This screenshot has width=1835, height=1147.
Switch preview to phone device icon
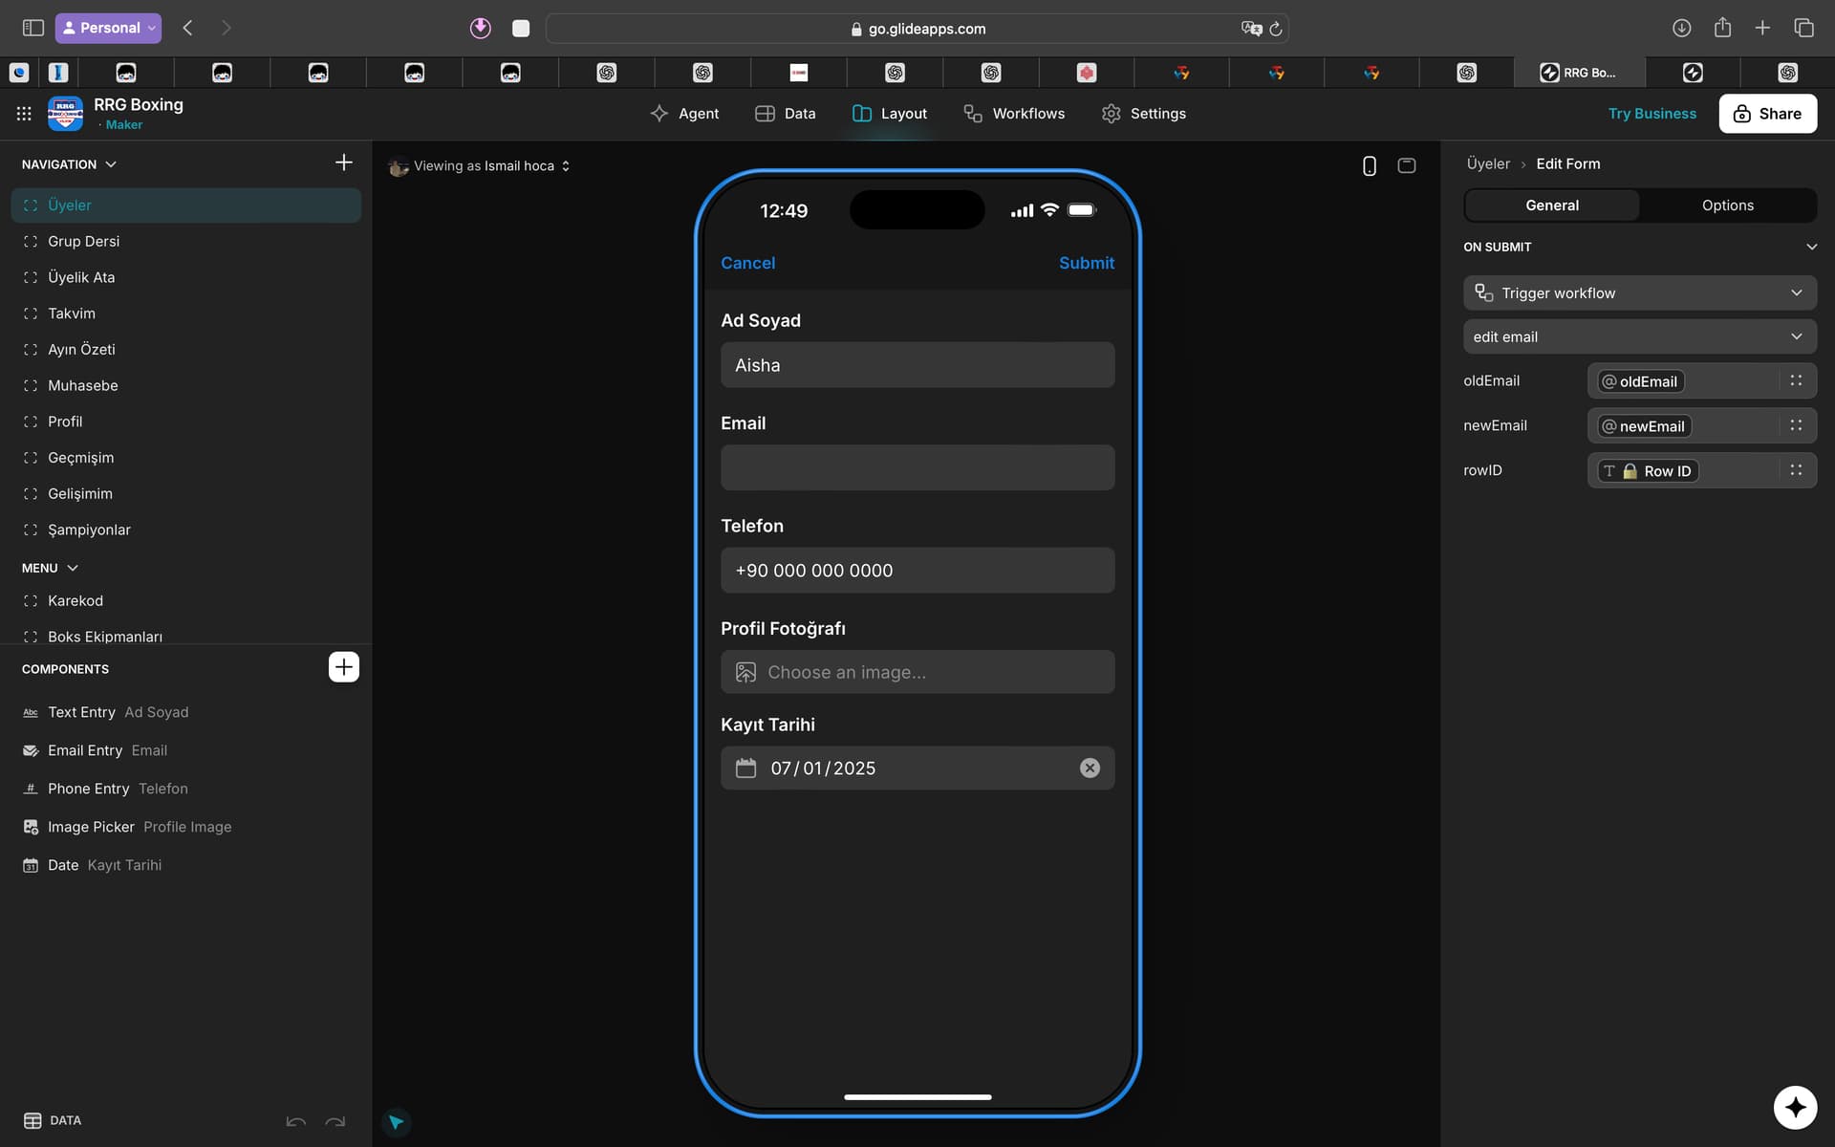click(x=1369, y=165)
